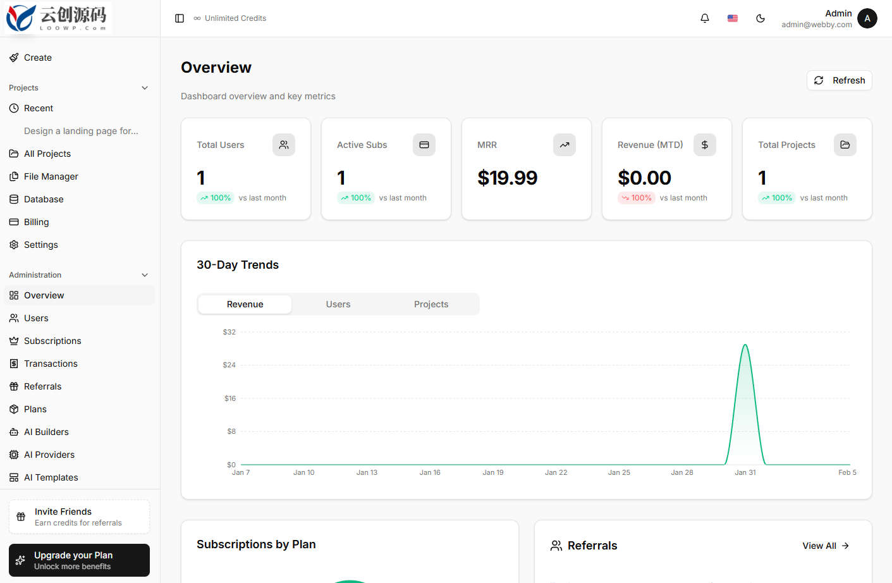The height and width of the screenshot is (583, 892).
Task: Select the Revenue trends tab
Action: pos(245,304)
